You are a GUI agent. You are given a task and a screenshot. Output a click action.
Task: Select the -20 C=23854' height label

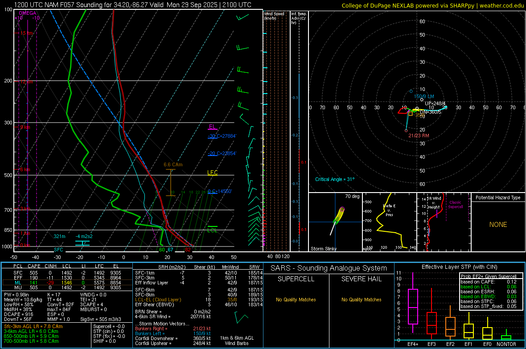pos(222,153)
